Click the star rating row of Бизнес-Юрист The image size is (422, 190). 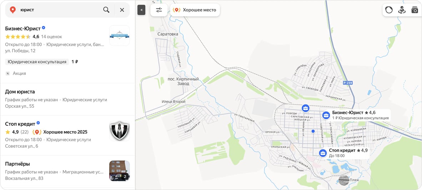pyautogui.click(x=18, y=37)
